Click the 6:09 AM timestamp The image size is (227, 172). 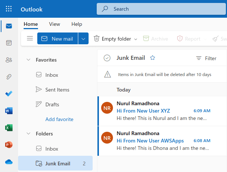[x=202, y=111]
